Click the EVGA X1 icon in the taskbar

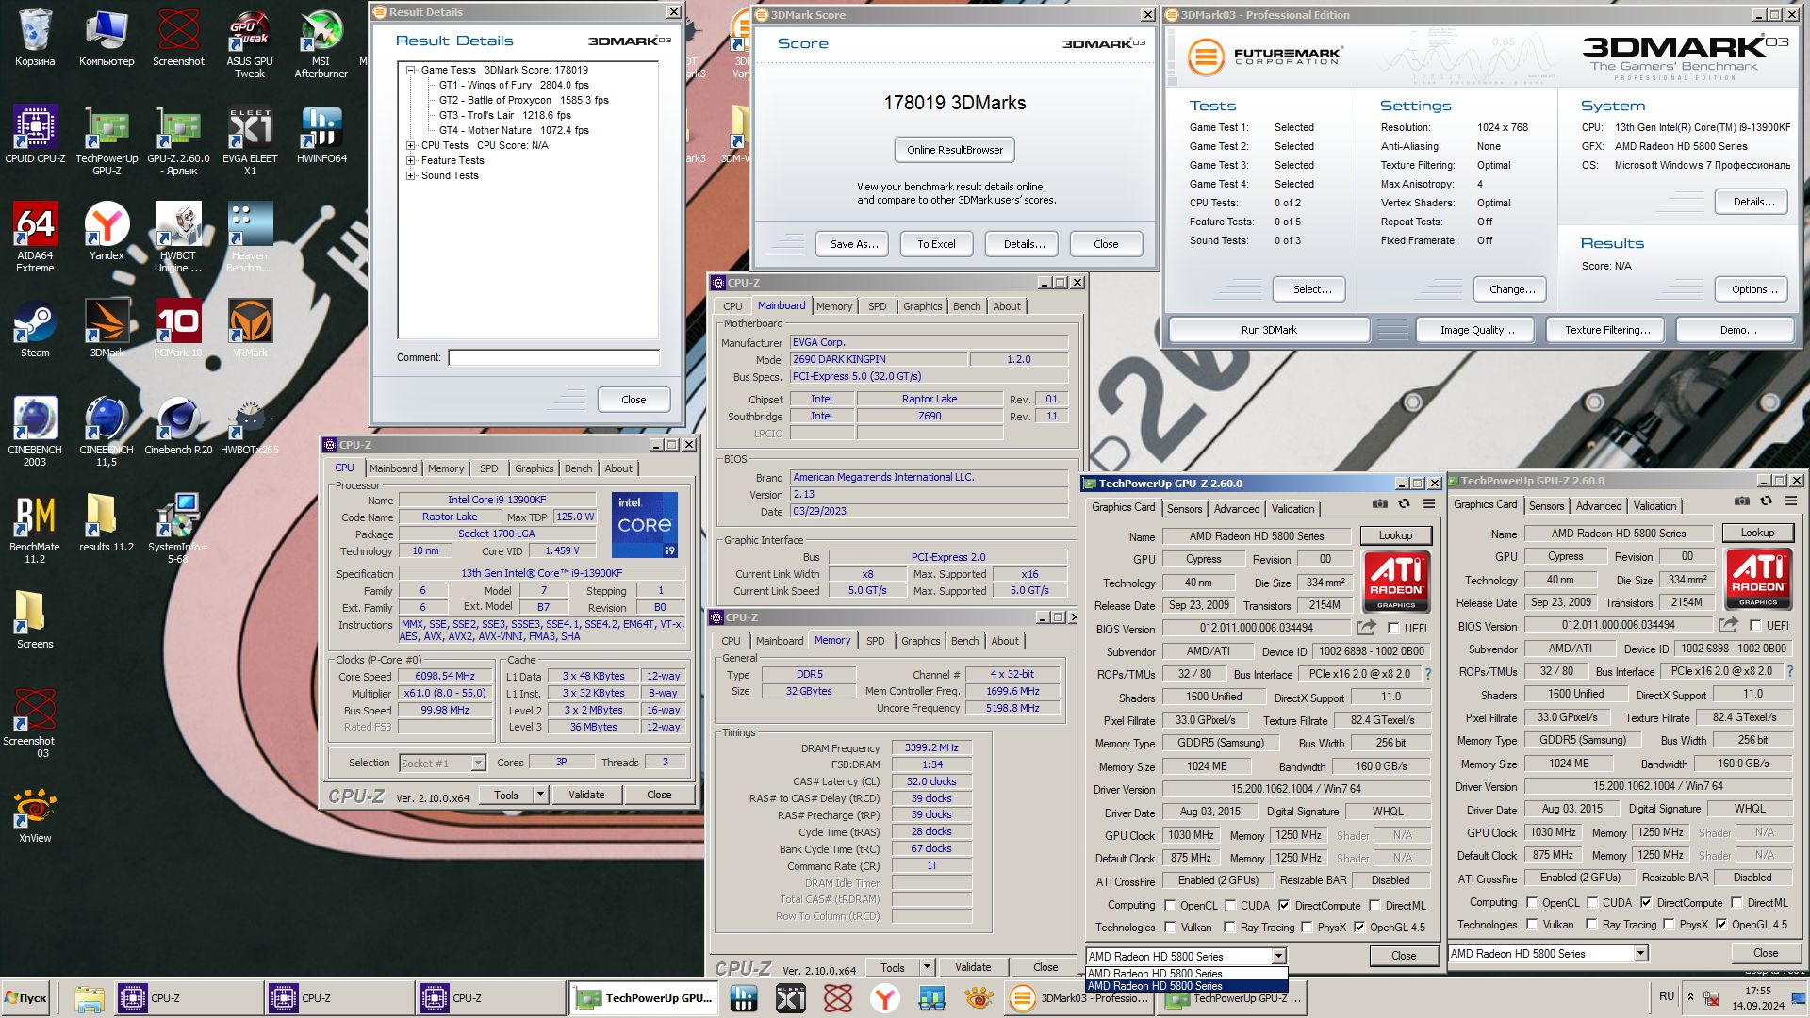tap(790, 998)
